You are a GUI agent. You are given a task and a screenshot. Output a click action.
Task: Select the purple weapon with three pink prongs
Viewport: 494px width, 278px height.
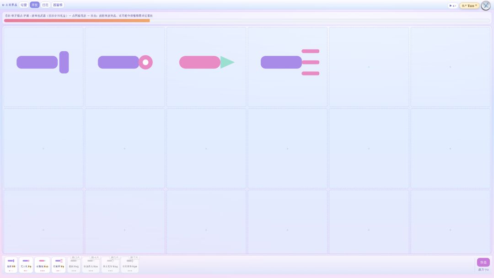(290, 62)
